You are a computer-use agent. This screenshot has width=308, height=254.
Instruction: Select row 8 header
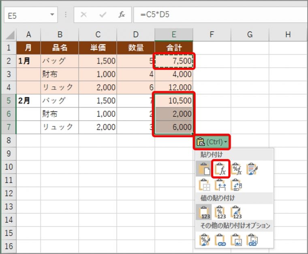pyautogui.click(x=9, y=140)
